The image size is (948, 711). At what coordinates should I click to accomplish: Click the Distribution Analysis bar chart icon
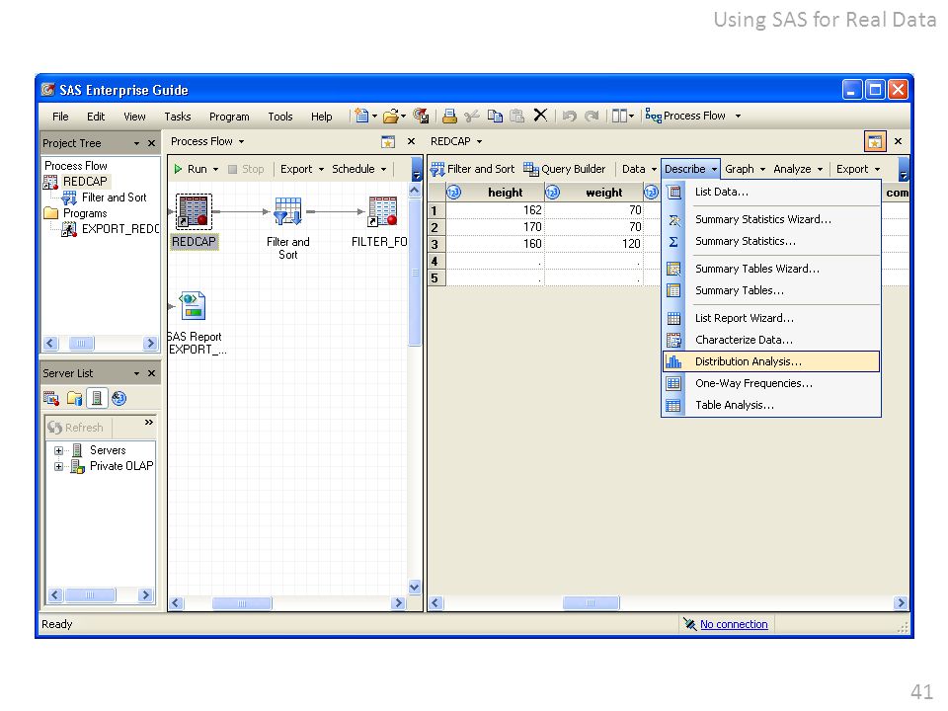[x=673, y=361]
